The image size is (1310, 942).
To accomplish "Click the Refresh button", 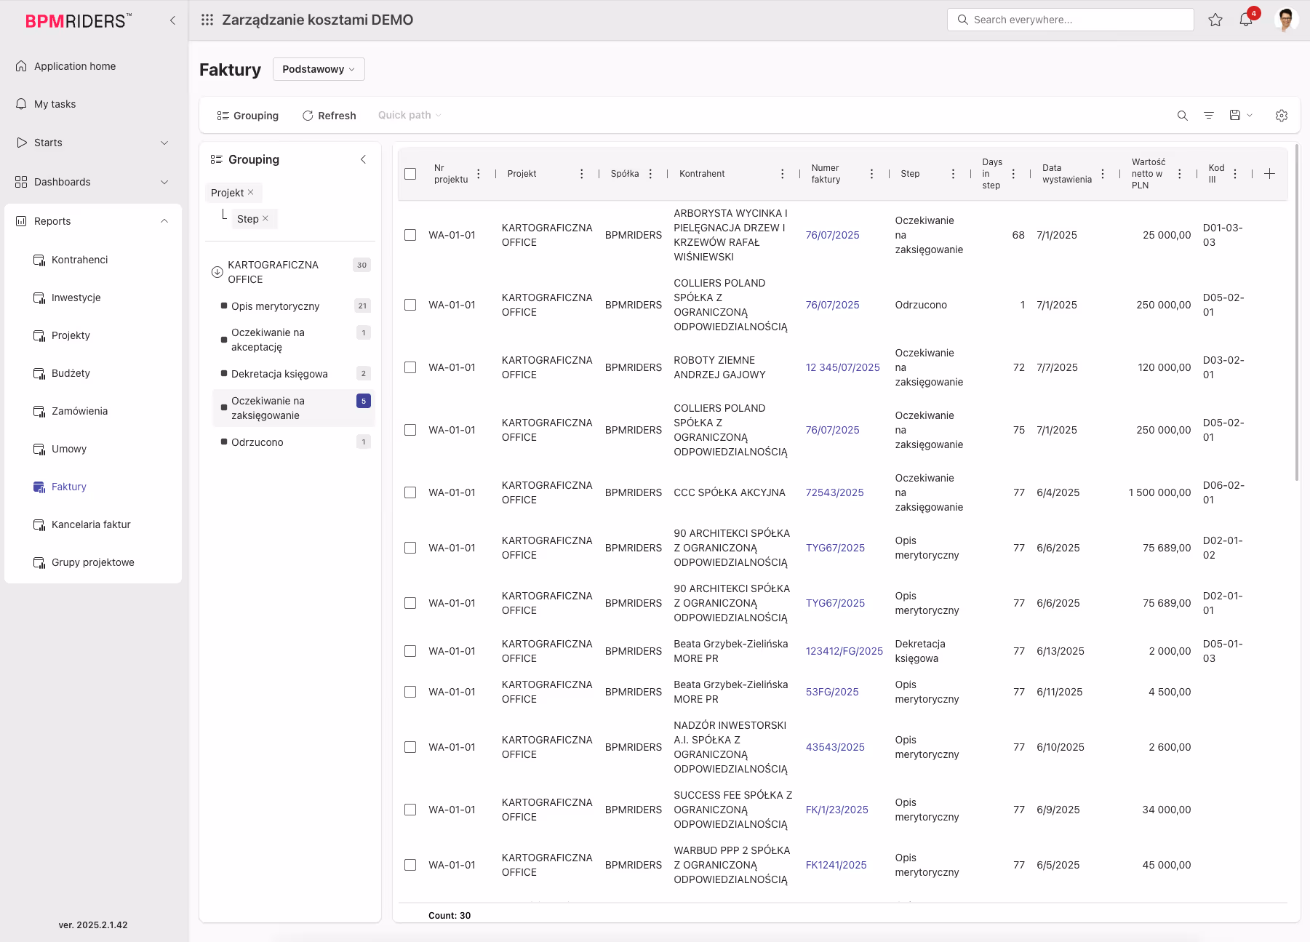I will click(x=329, y=116).
